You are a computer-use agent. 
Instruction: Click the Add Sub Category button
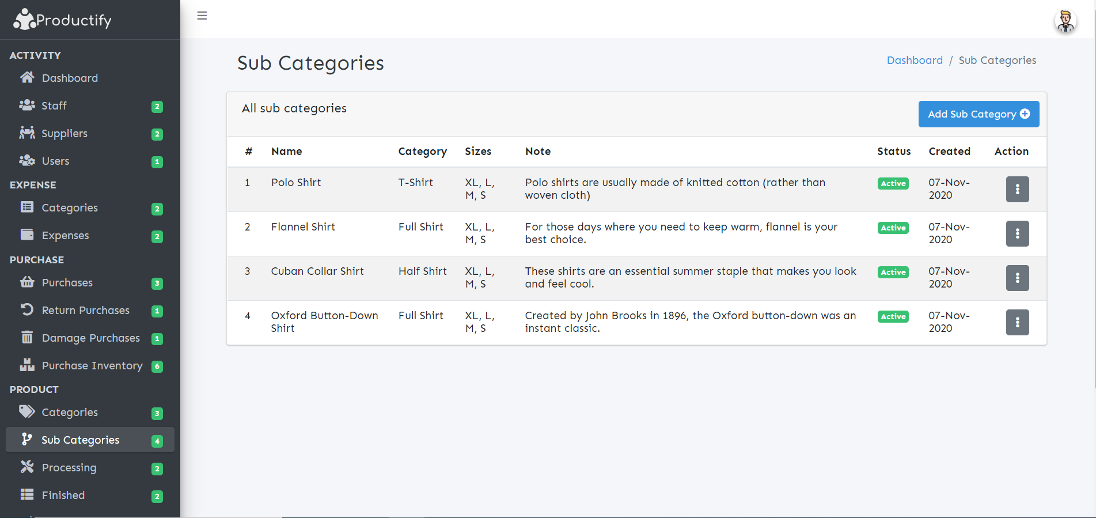(x=978, y=114)
